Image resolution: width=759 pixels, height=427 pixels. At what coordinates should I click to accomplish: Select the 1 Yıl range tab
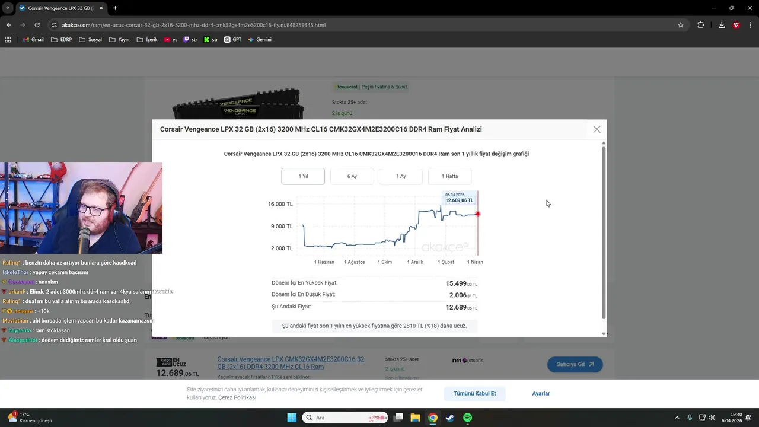tap(303, 176)
